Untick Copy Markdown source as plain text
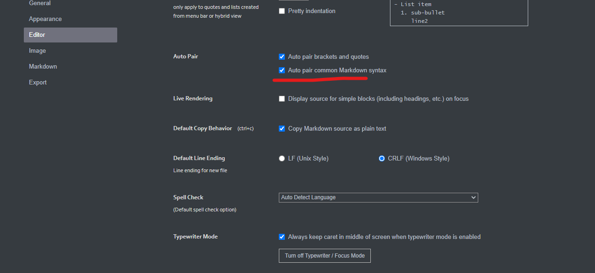 pyautogui.click(x=282, y=129)
